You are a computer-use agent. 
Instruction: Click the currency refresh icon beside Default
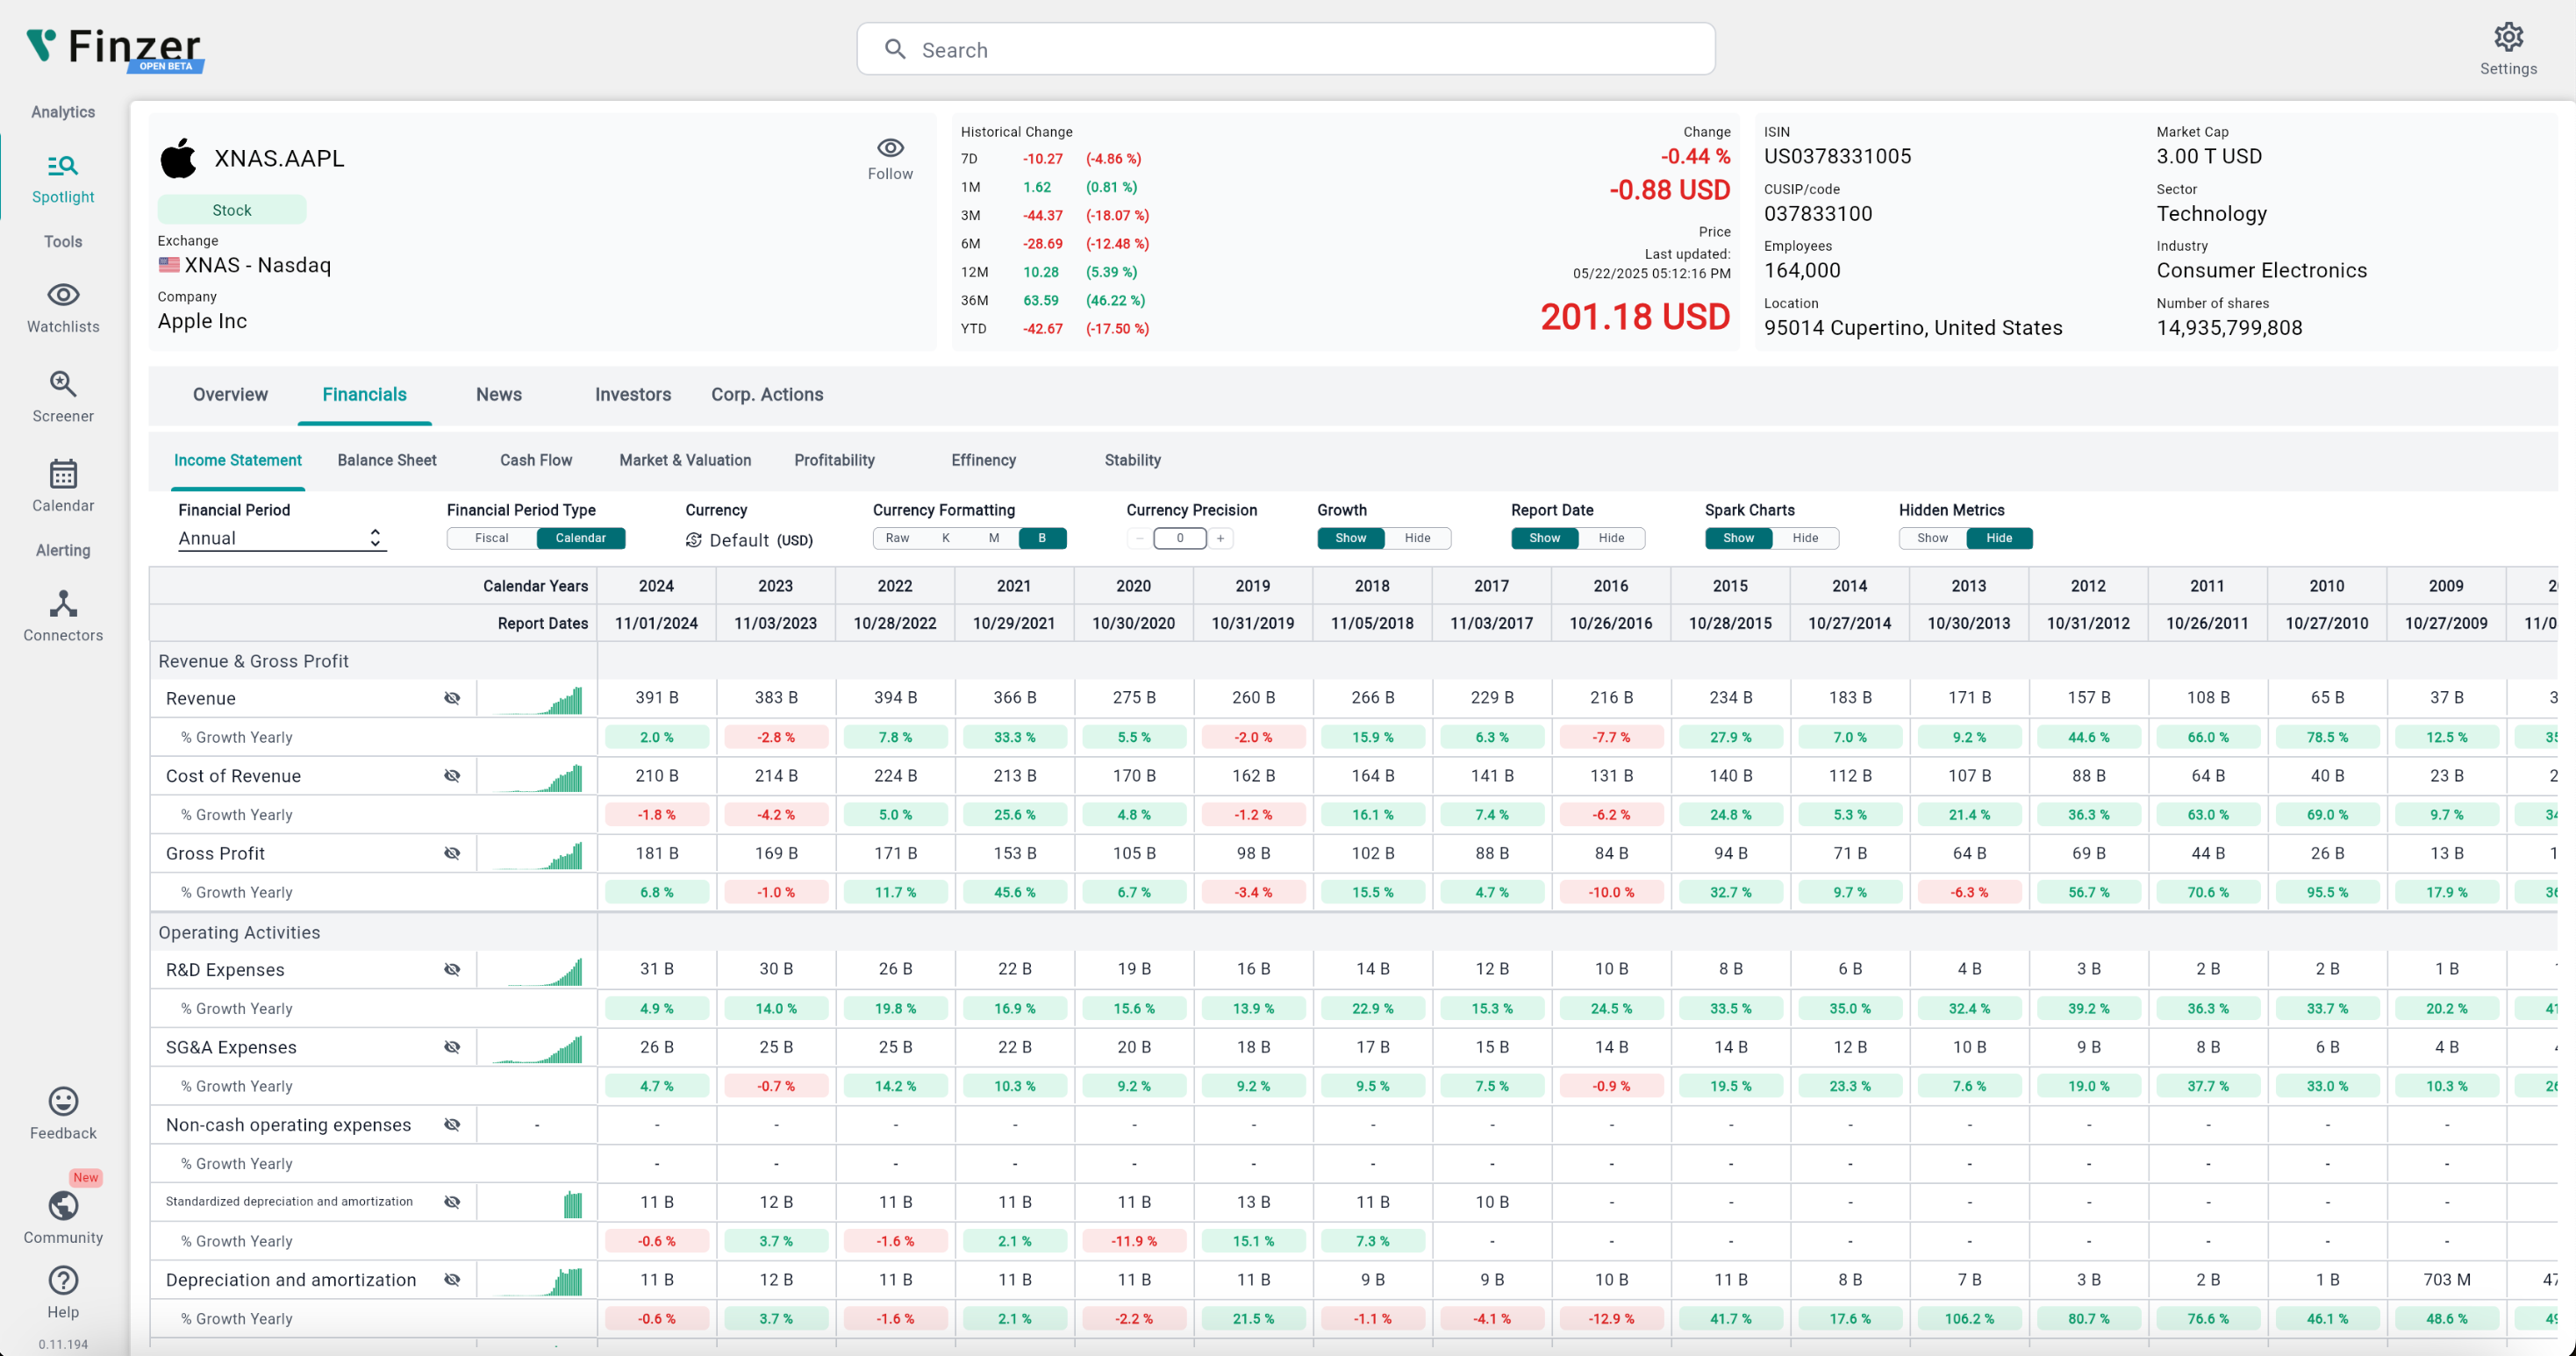[x=693, y=540]
